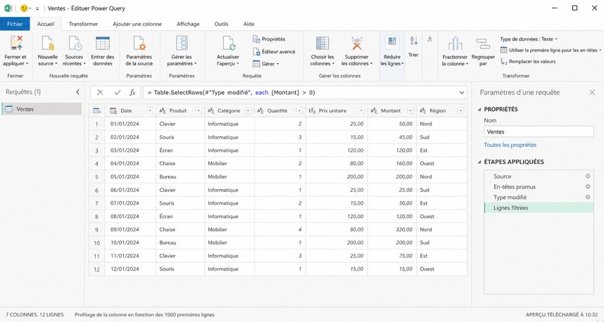Collapse the ribbon with the chevron
The image size is (604, 322).
coord(430,39)
